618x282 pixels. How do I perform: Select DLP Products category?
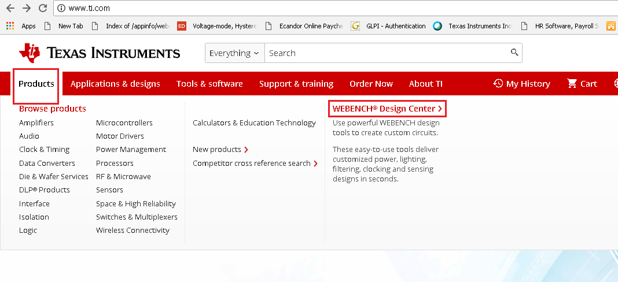pyautogui.click(x=44, y=190)
